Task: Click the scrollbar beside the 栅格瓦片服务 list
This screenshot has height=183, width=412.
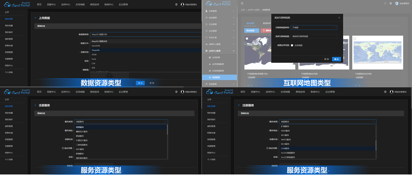Action: 167,130
